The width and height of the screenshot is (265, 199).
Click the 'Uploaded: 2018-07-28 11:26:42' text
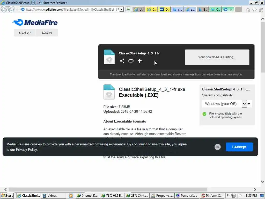pyautogui.click(x=128, y=111)
